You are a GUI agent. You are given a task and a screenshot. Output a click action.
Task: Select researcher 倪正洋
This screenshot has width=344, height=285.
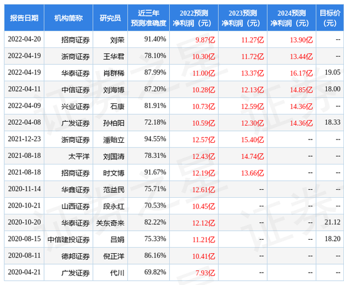(x=113, y=256)
